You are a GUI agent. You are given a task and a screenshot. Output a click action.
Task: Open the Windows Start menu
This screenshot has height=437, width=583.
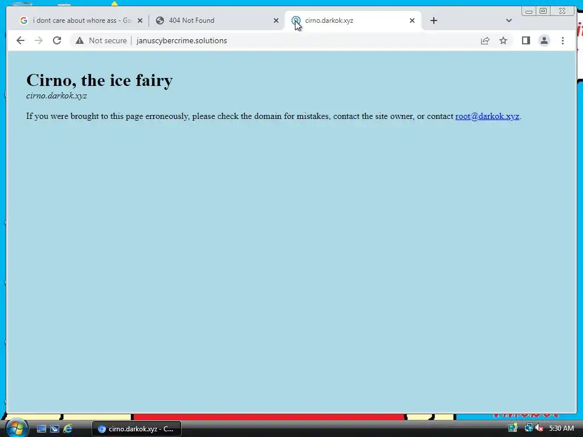click(x=16, y=428)
